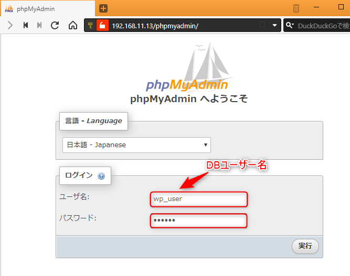Click inside the パスワード input field

[198, 220]
